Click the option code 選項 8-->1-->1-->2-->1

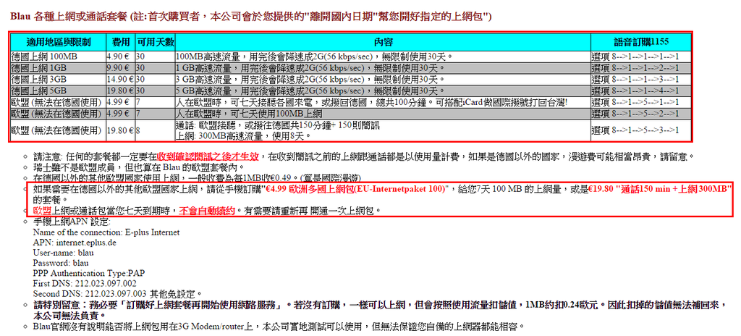click(635, 67)
